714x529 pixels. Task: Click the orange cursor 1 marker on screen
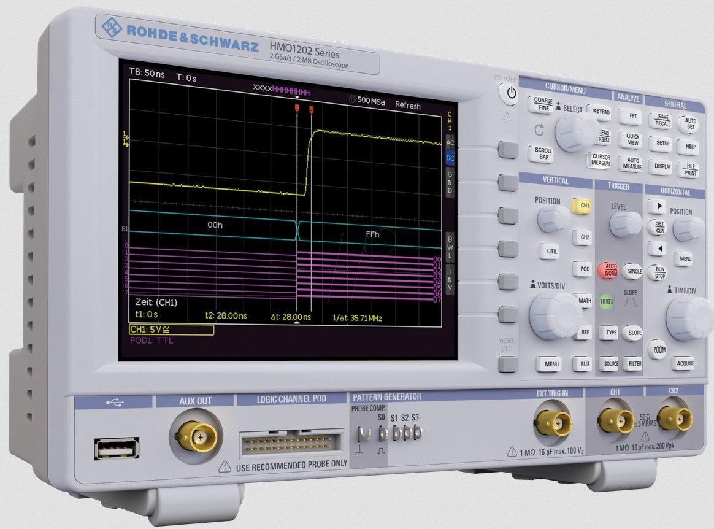coord(297,109)
